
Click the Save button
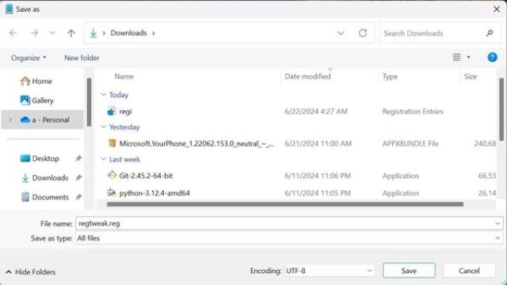point(409,271)
